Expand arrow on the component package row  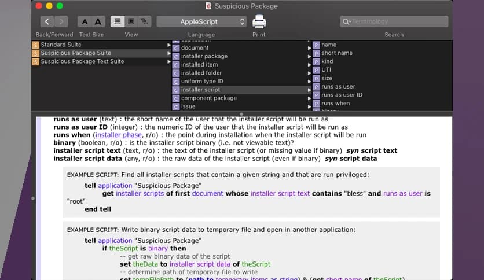pyautogui.click(x=309, y=98)
